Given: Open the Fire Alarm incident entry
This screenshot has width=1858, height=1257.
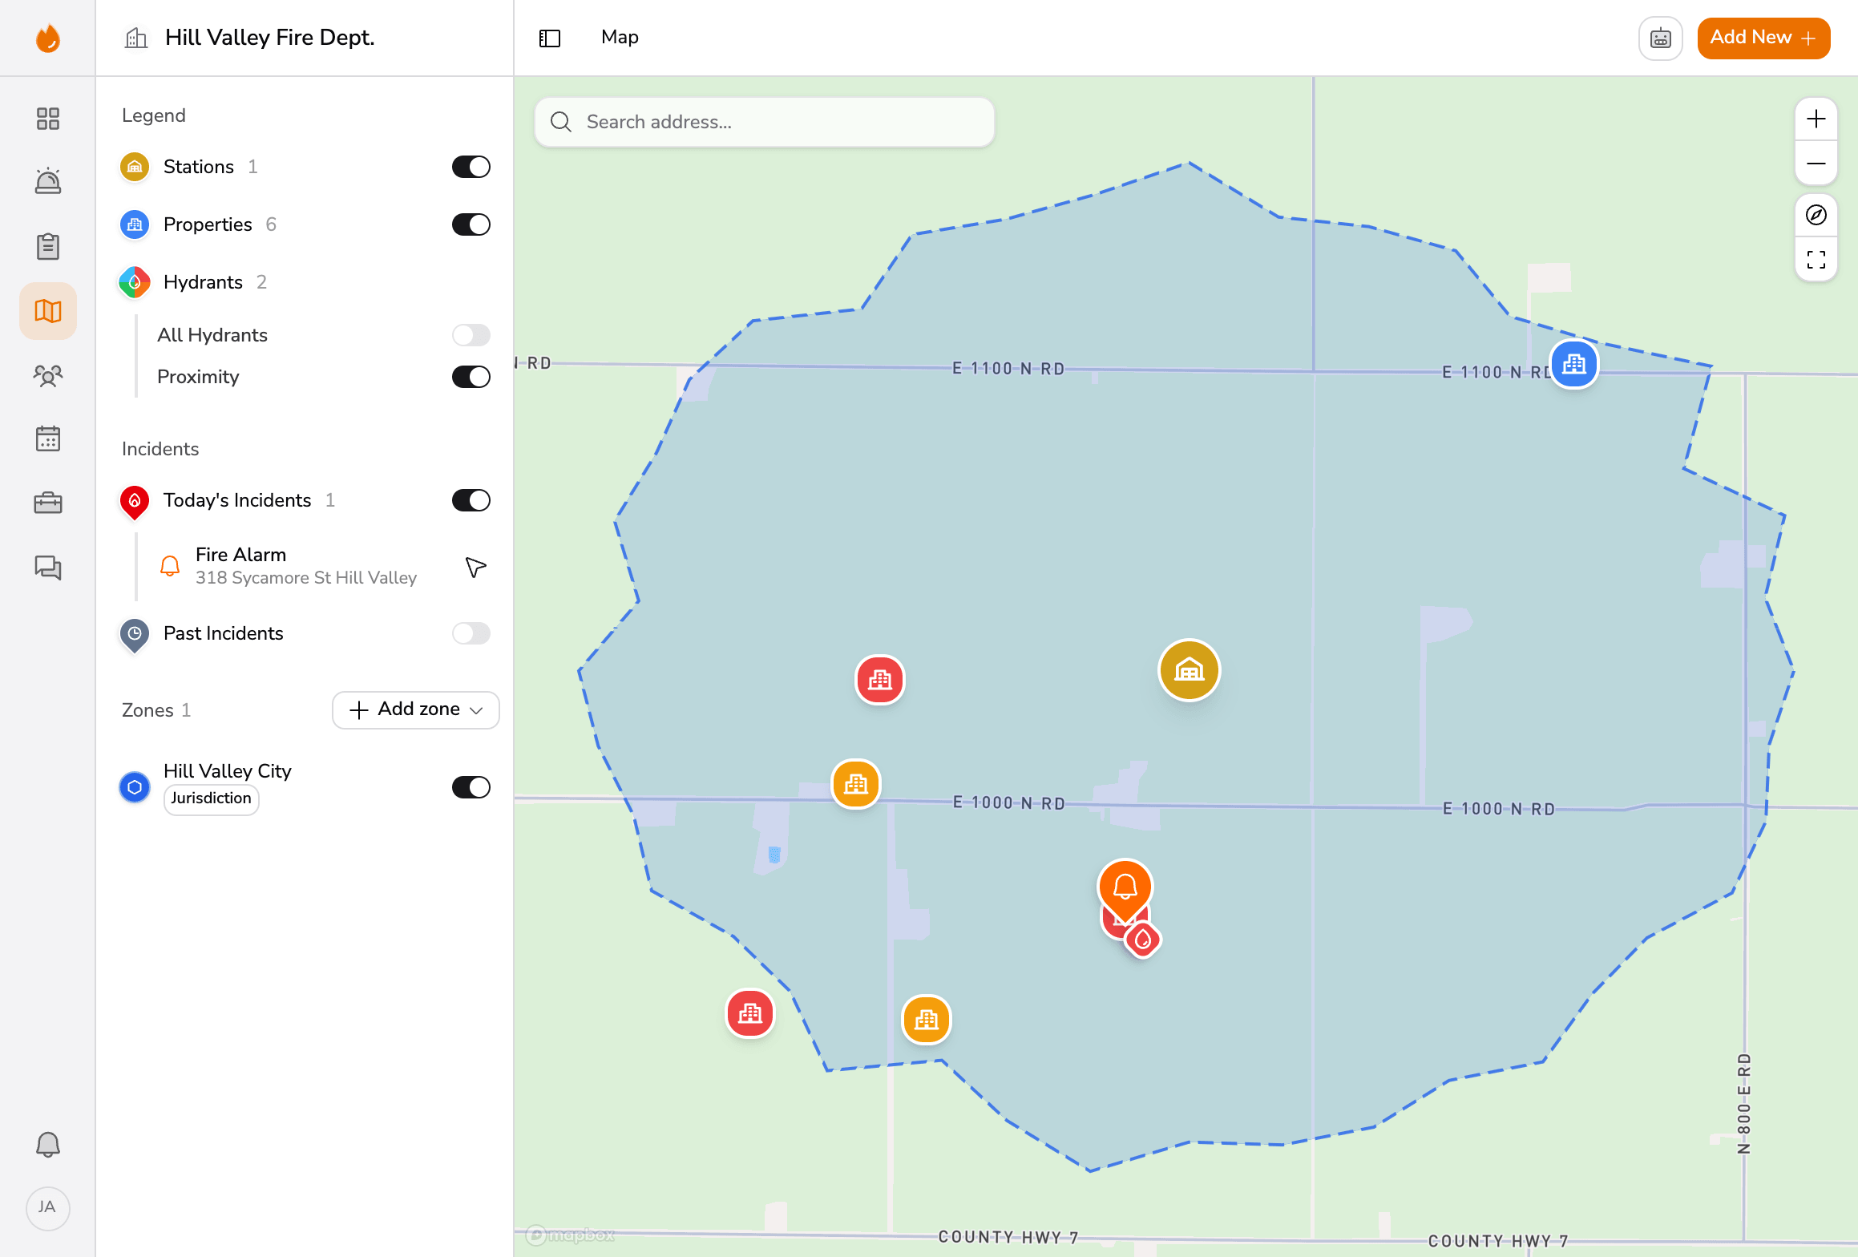Looking at the screenshot, I should (305, 566).
